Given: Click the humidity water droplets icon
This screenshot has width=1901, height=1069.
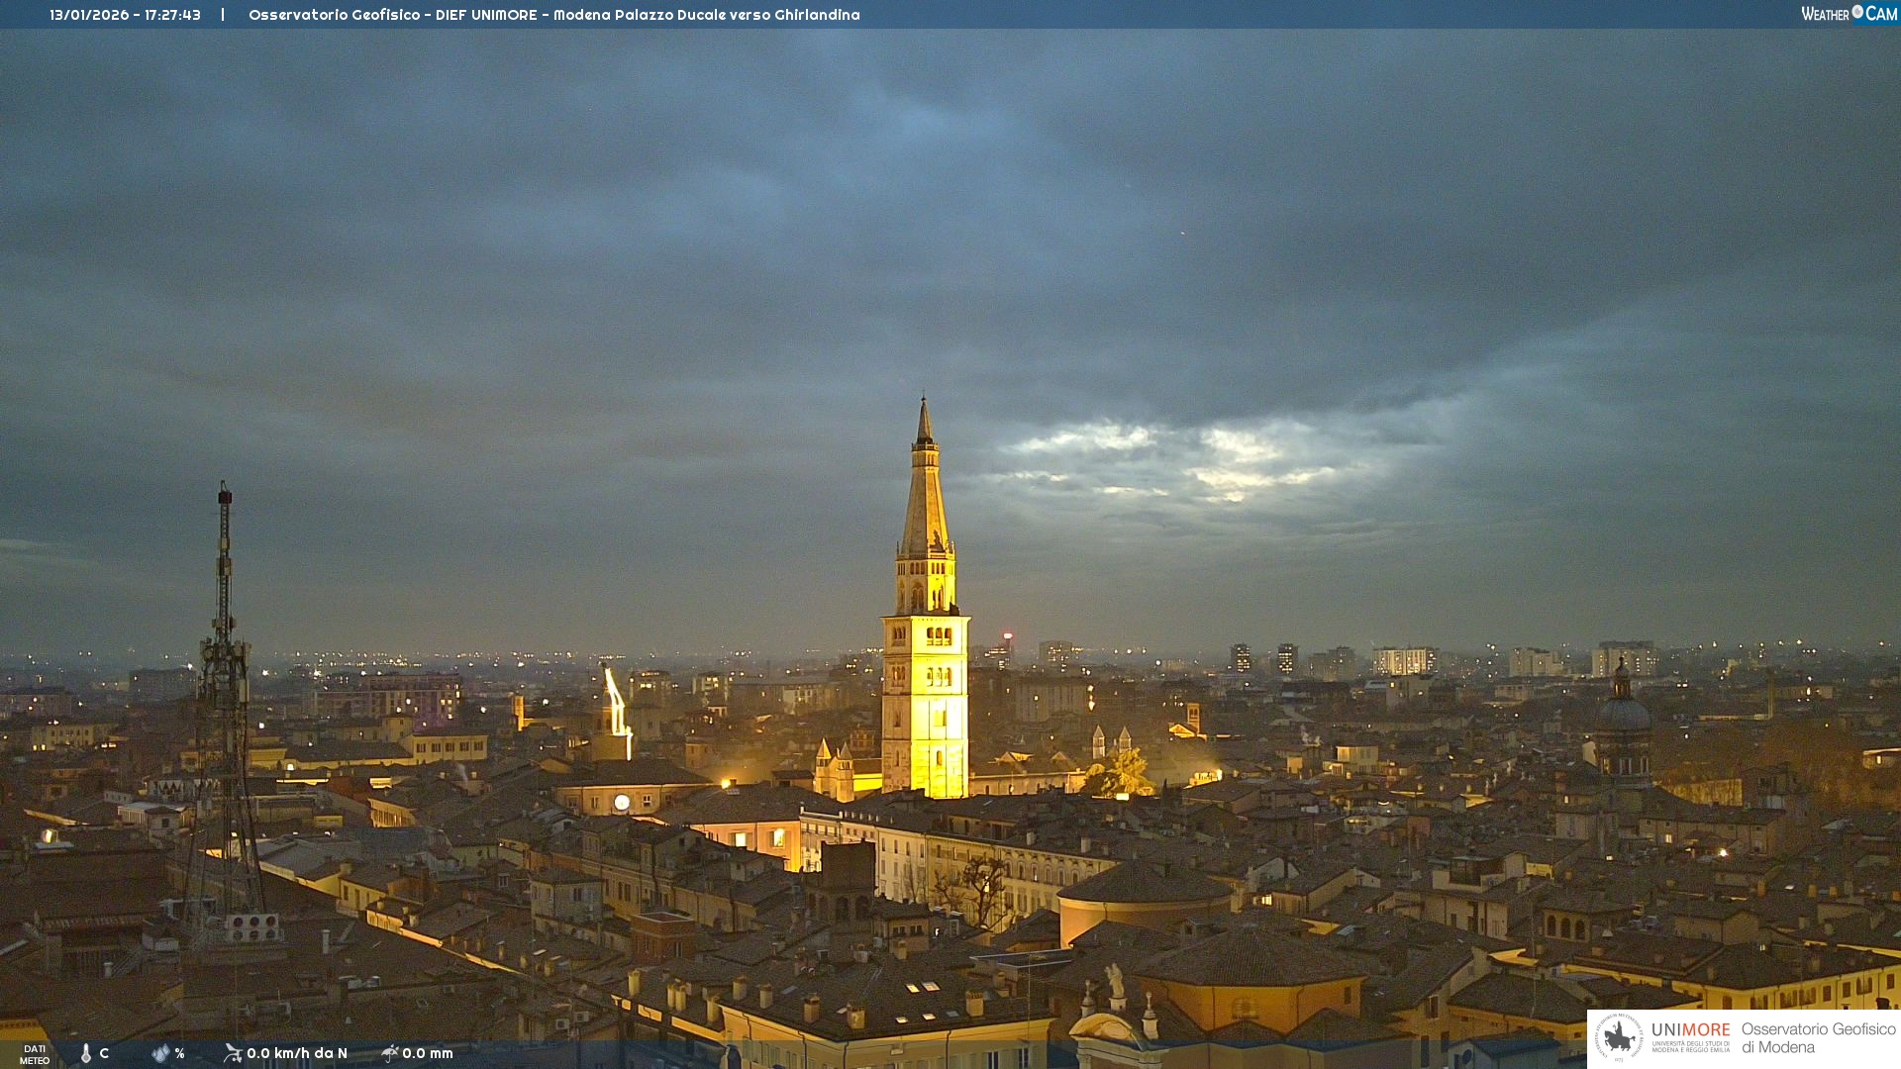Looking at the screenshot, I should click(160, 1053).
